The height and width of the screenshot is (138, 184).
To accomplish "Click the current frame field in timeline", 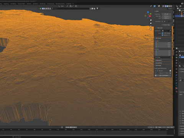I will [x=151, y=127].
